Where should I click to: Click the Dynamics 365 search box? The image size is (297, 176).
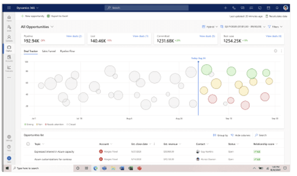[148, 8]
